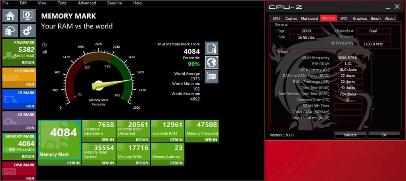This screenshot has height=181, width=406.
Task: Click the CAS# Latency 18.0 clocks value
Action: (x=348, y=70)
